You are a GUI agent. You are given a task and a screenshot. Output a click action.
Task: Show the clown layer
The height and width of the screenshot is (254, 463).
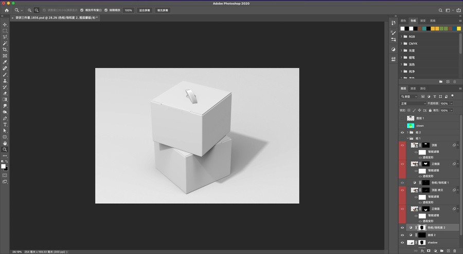402,126
